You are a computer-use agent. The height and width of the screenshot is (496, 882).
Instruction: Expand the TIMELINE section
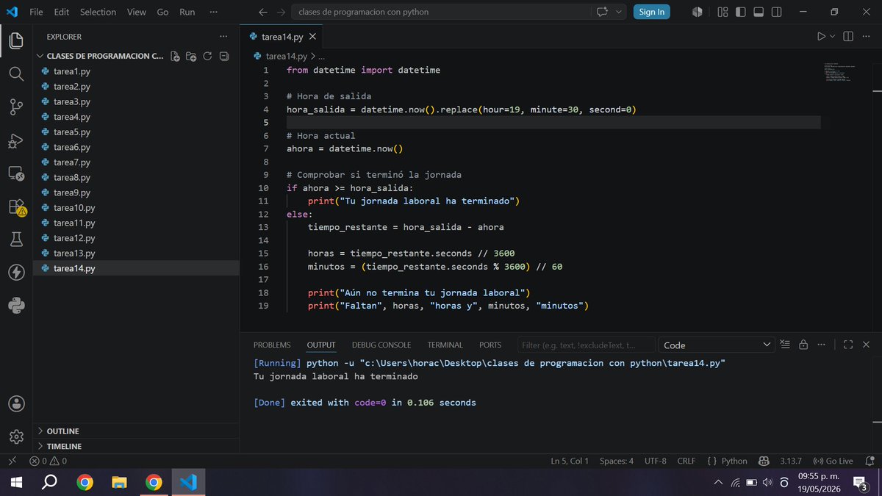(x=136, y=446)
